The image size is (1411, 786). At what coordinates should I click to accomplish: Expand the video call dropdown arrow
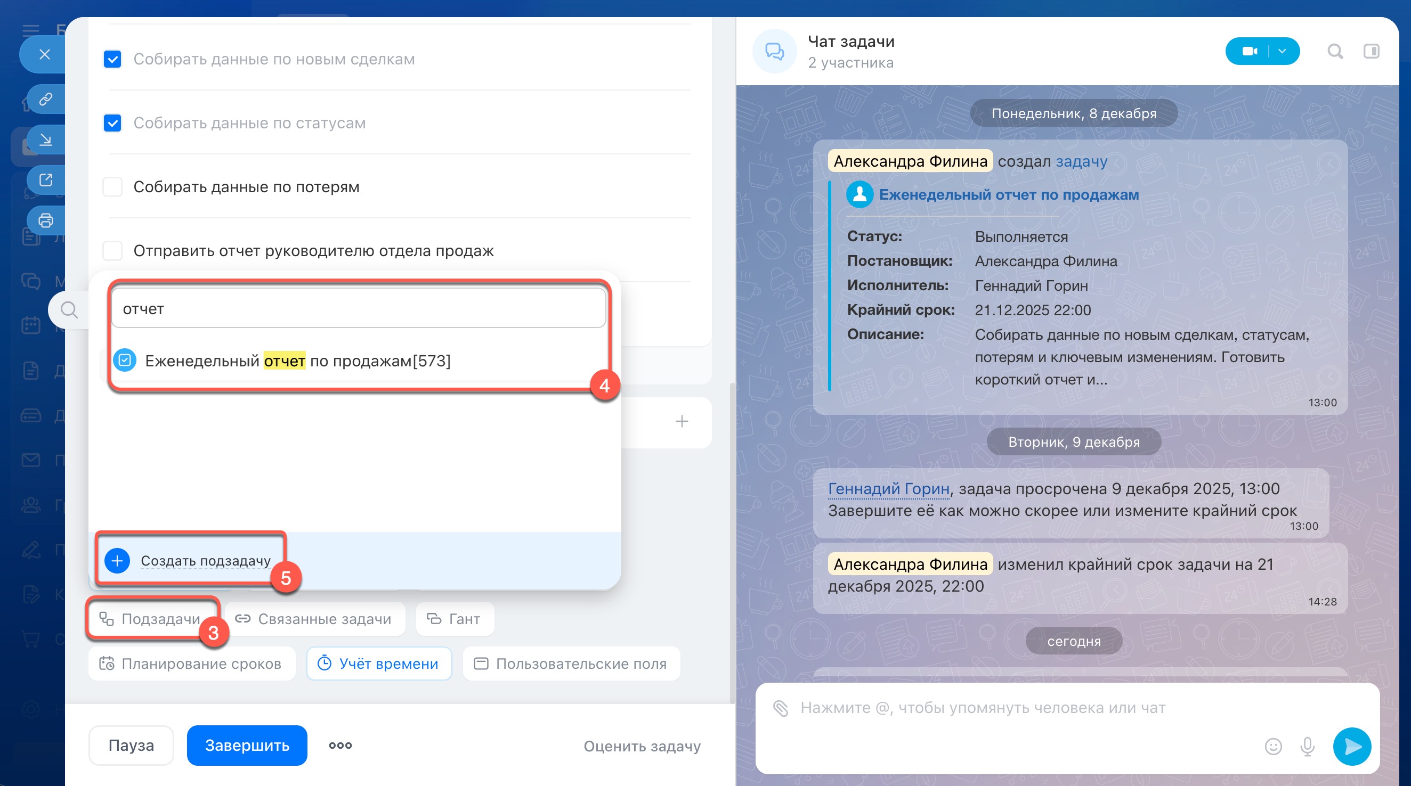tap(1282, 52)
